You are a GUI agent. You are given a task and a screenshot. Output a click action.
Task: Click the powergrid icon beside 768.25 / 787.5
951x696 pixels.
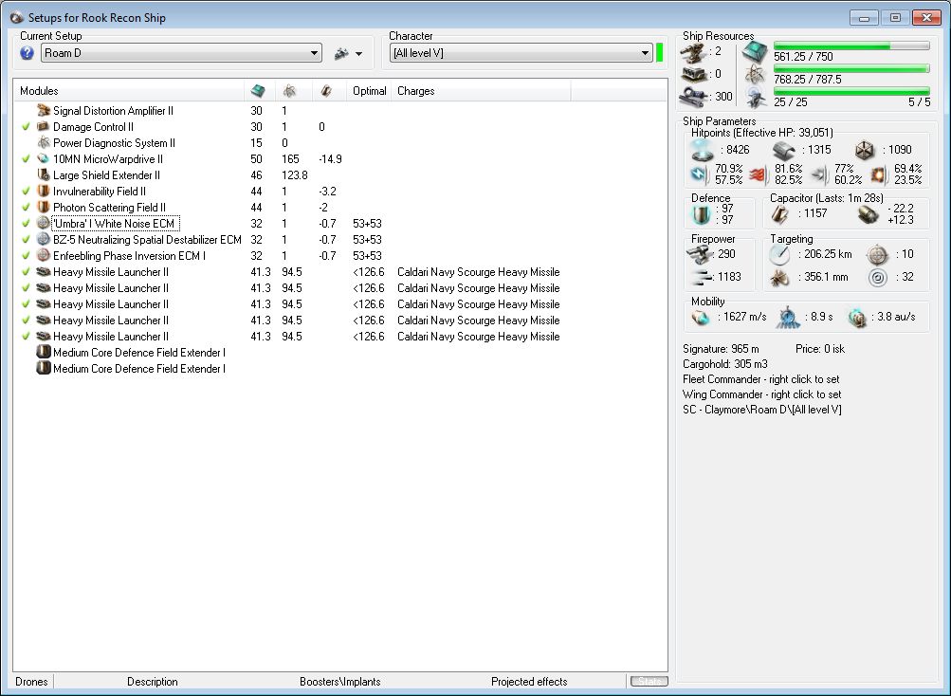[755, 75]
